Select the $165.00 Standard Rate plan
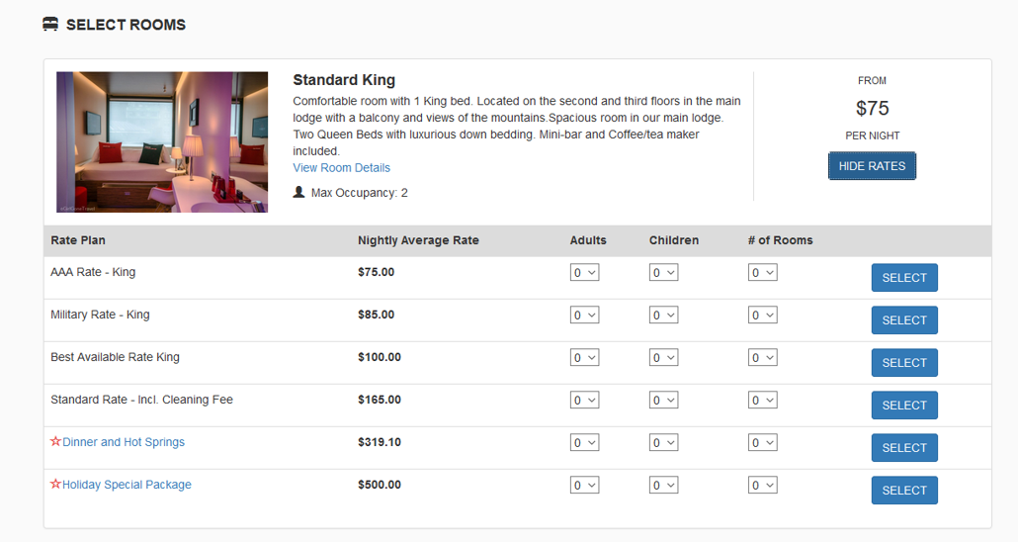This screenshot has height=542, width=1018. coord(904,405)
